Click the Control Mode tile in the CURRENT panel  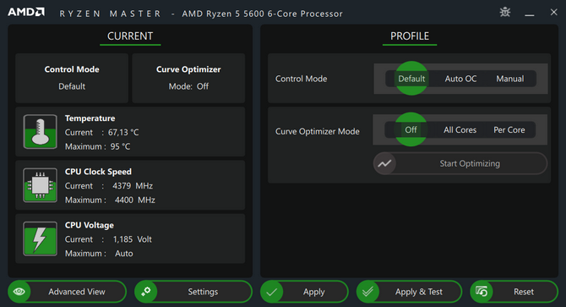click(x=72, y=78)
